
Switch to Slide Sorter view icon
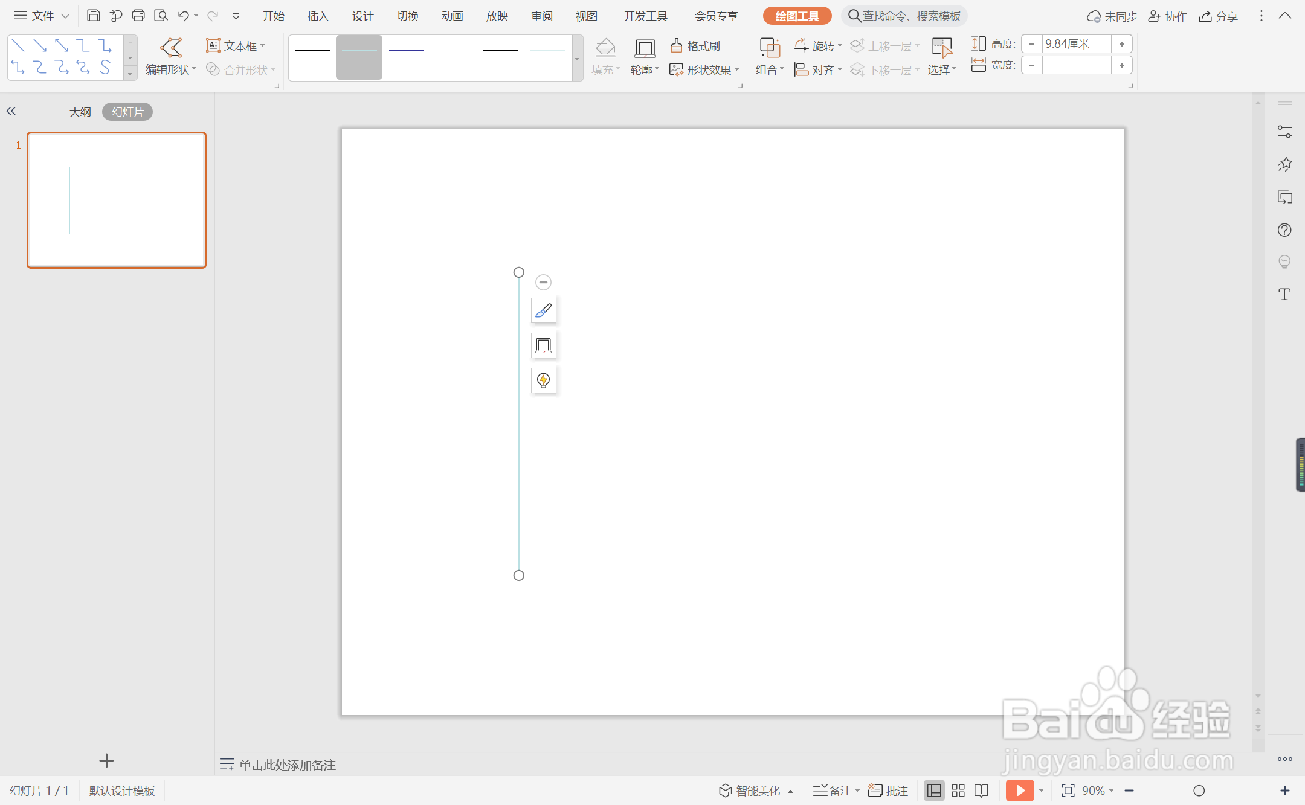[x=958, y=791]
